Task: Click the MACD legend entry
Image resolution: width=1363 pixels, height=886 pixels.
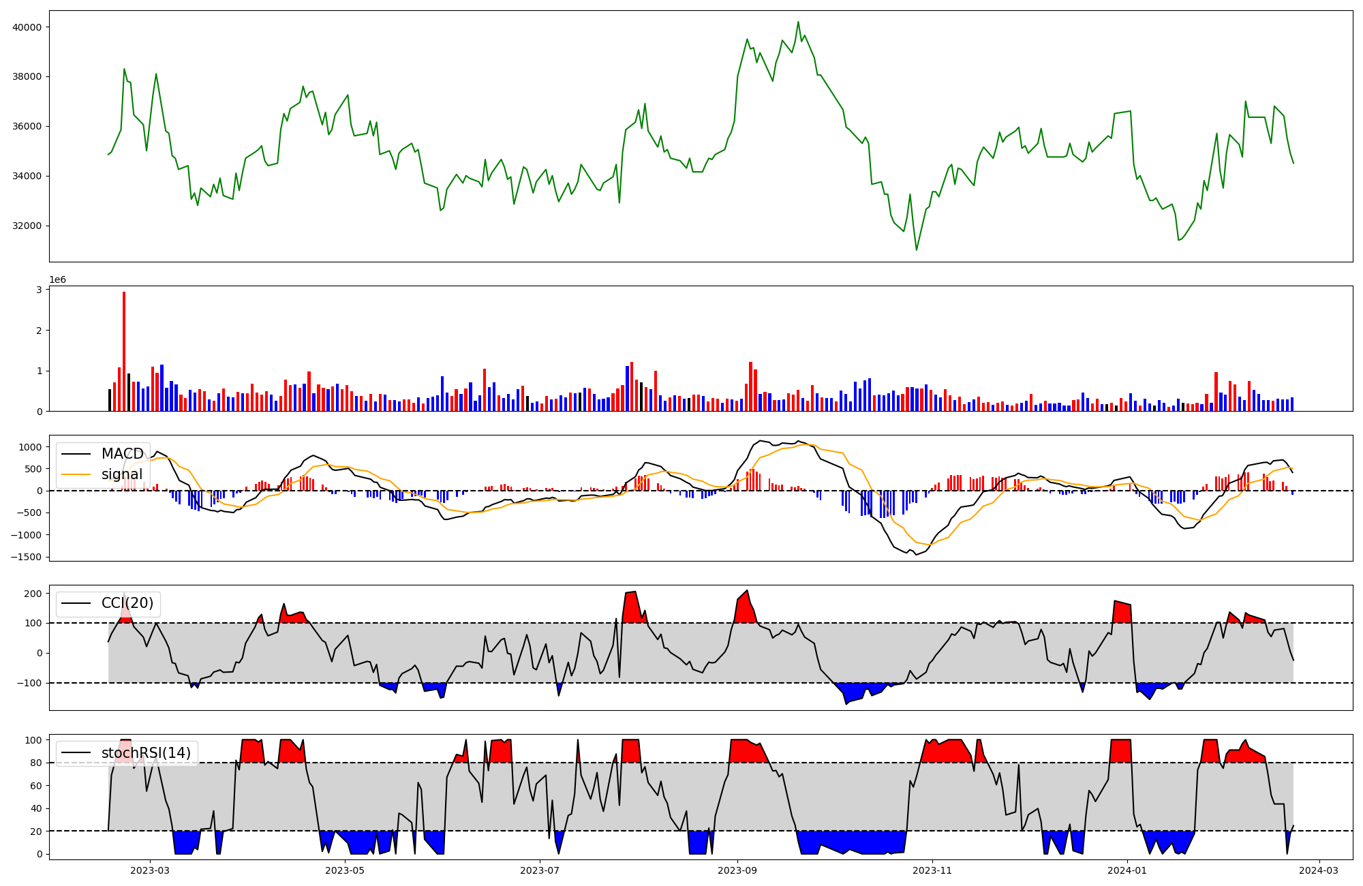Action: 122,454
